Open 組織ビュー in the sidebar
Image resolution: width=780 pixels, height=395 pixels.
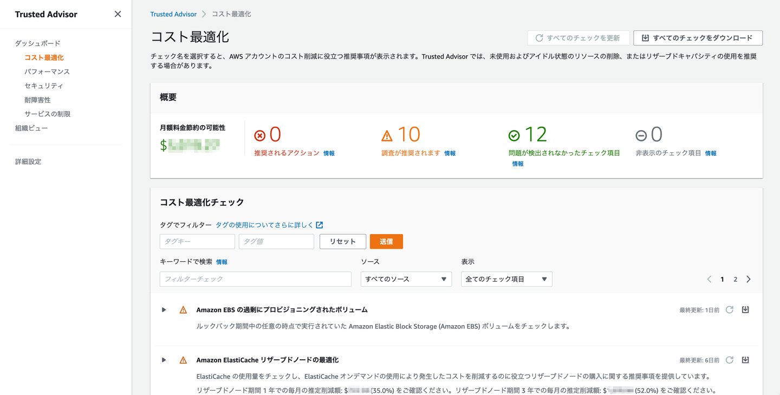[31, 128]
